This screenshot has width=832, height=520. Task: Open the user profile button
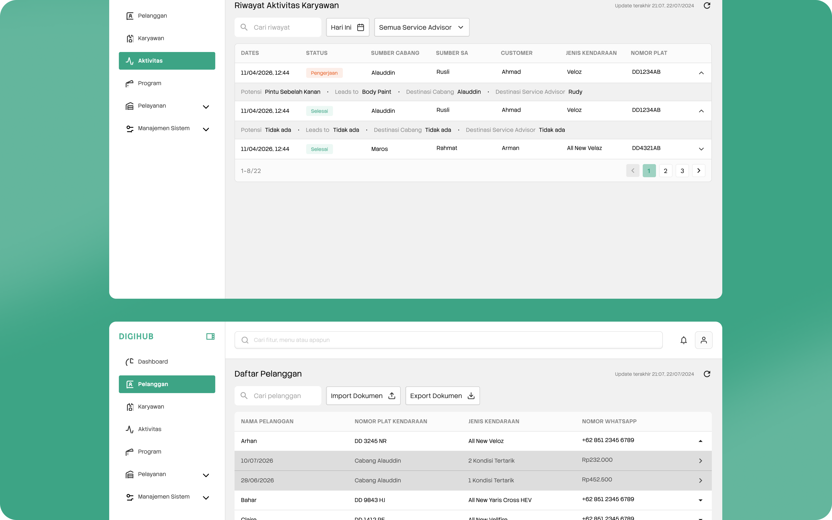point(703,340)
